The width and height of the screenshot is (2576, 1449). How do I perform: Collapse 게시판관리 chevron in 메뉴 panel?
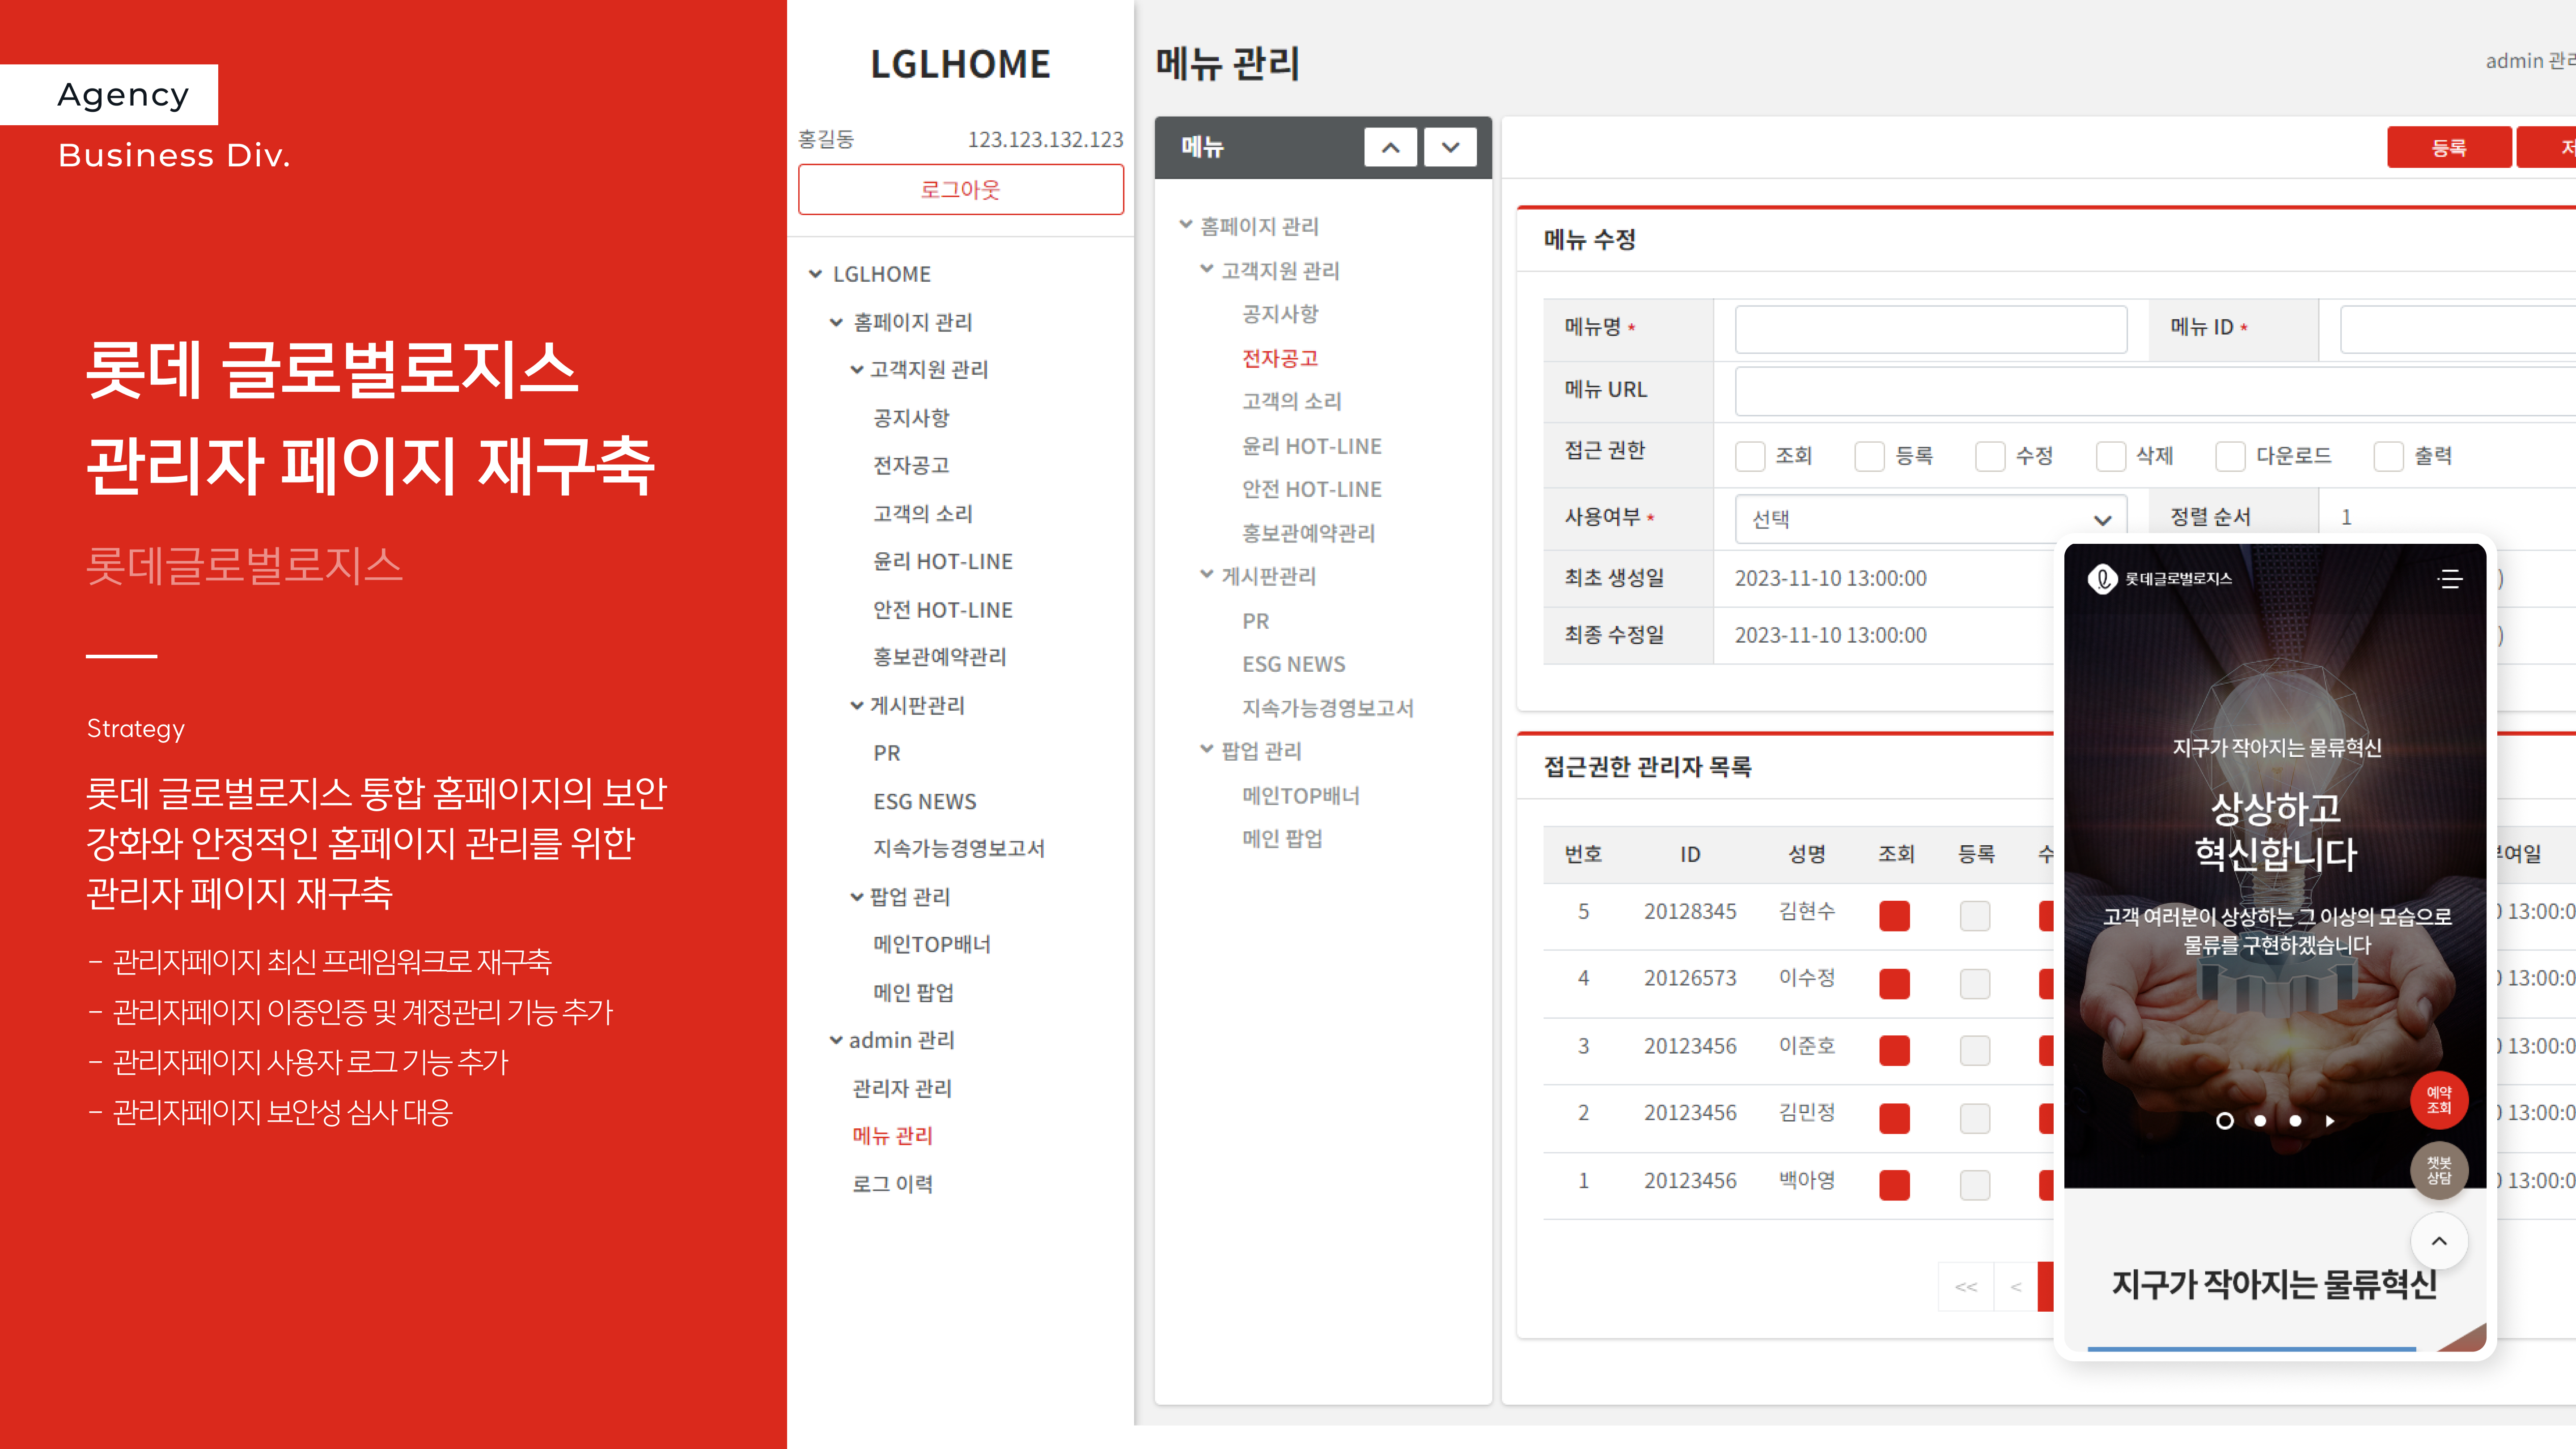[x=1207, y=575]
